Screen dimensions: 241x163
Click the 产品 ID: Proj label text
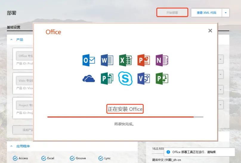click(x=25, y=113)
